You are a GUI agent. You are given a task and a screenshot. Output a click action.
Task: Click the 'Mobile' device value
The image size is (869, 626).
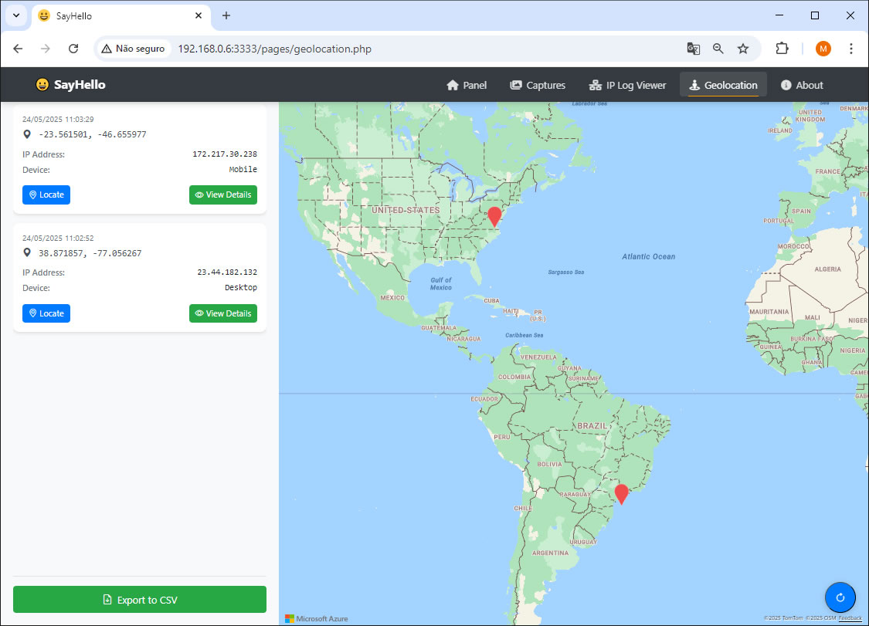(243, 170)
